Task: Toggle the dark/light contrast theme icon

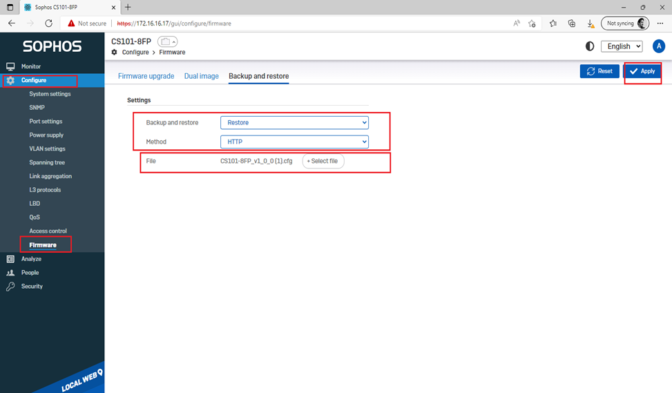Action: pyautogui.click(x=589, y=46)
